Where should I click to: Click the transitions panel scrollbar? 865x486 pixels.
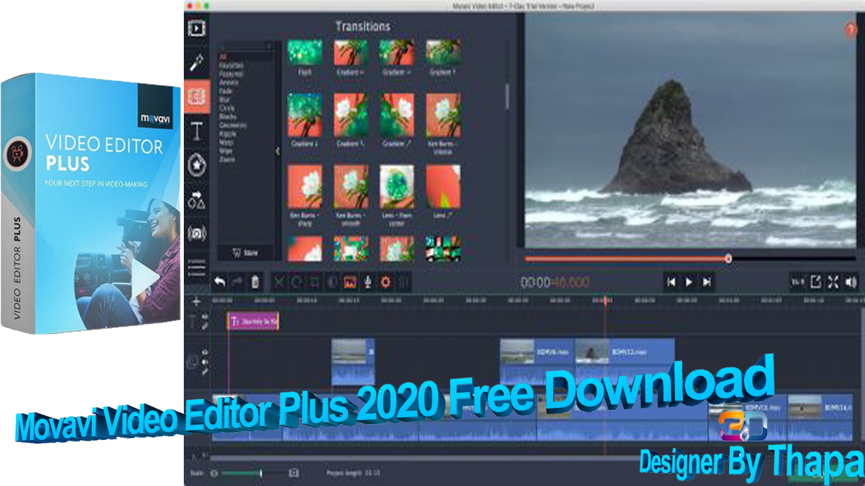click(x=508, y=95)
